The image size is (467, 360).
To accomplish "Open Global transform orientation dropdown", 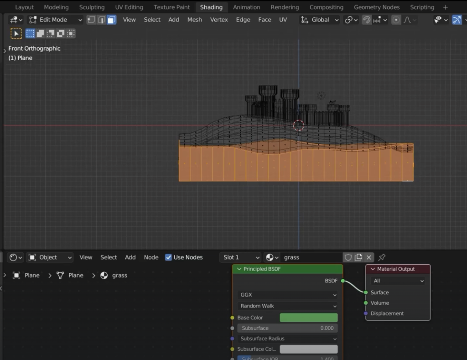I will [x=320, y=20].
